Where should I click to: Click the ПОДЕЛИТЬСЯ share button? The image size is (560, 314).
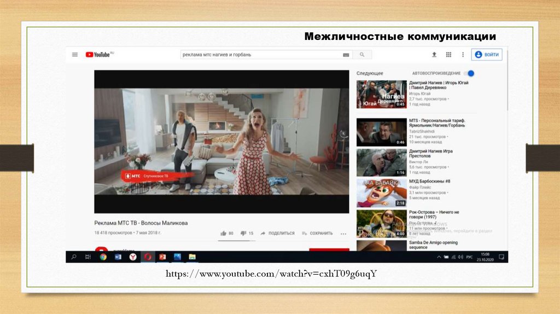(277, 233)
